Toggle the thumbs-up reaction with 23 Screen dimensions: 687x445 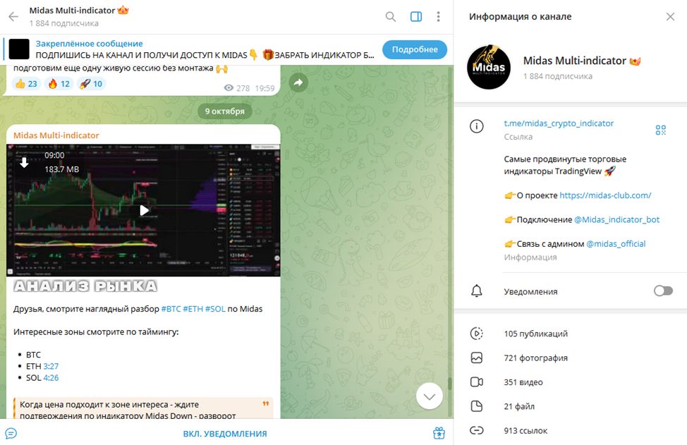point(26,84)
